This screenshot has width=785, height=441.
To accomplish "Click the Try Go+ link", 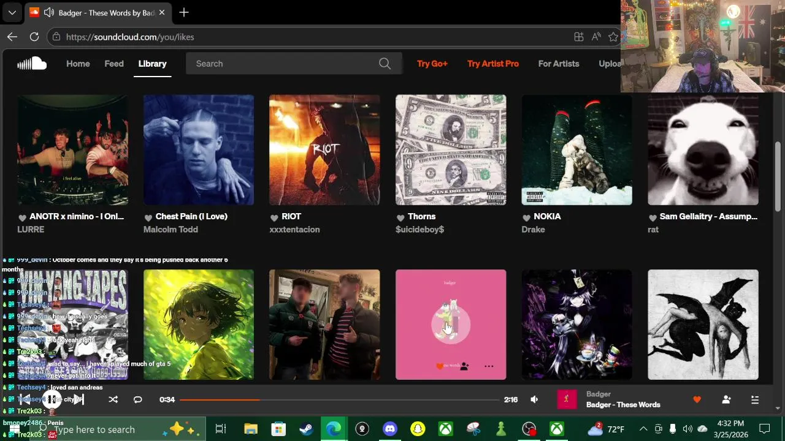I will (432, 64).
